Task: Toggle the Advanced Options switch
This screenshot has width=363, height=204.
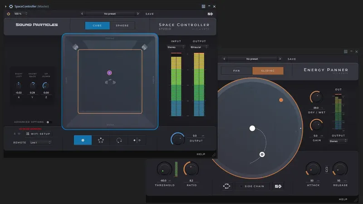Action: click(49, 122)
